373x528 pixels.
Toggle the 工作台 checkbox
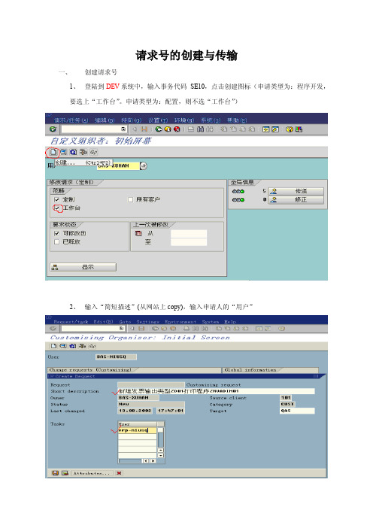click(x=57, y=208)
